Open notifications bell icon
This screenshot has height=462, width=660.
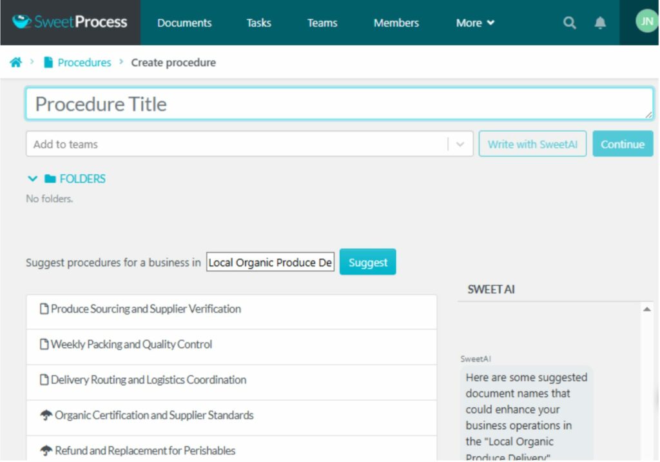click(x=600, y=23)
